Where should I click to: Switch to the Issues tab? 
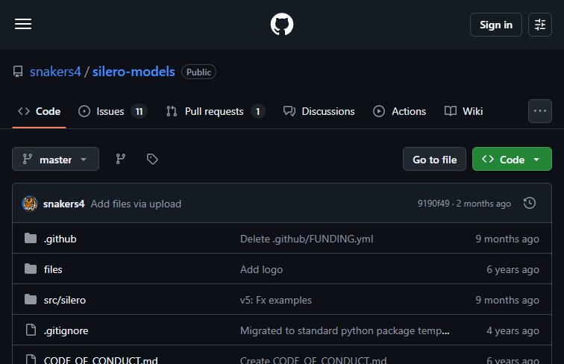click(113, 111)
